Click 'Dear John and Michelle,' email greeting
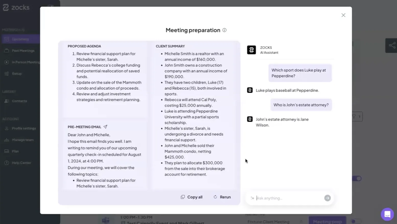 click(89, 135)
